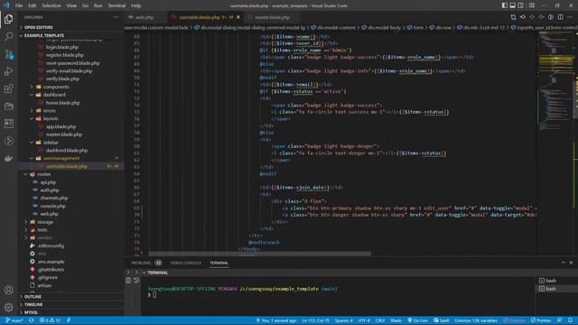Open Run and Debug view
Viewport: 578px width, 325px height.
tap(8, 71)
